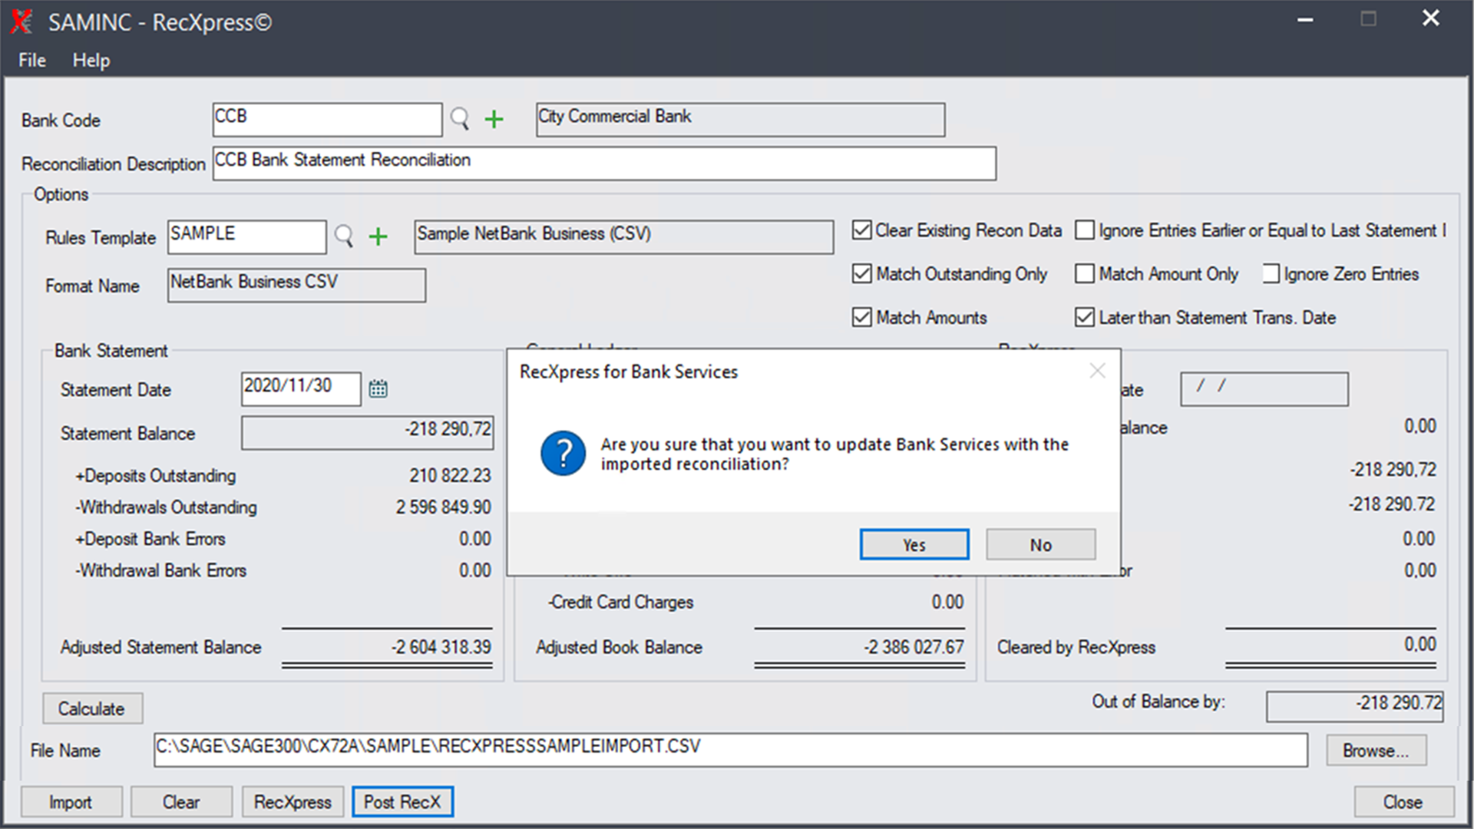The height and width of the screenshot is (829, 1474).
Task: Open the Statement Date calendar picker
Action: click(x=378, y=389)
